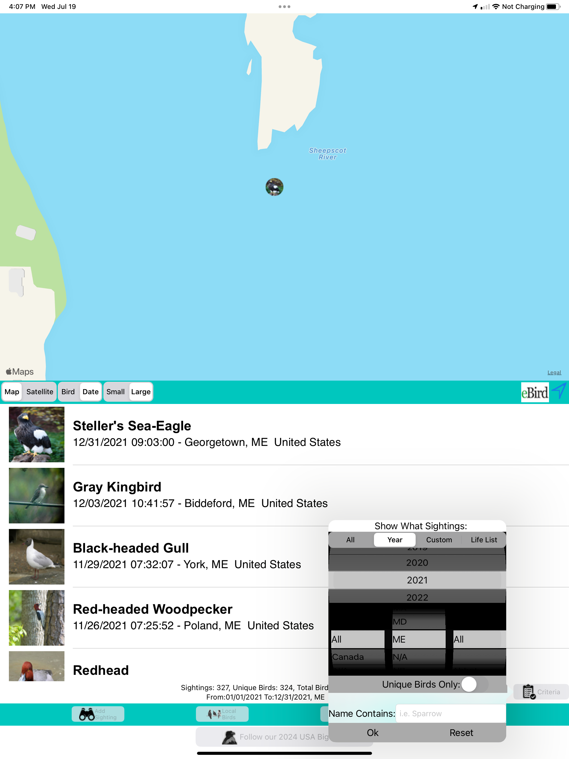Open the Apple Maps logo attribution
The height and width of the screenshot is (759, 569).
tap(19, 372)
